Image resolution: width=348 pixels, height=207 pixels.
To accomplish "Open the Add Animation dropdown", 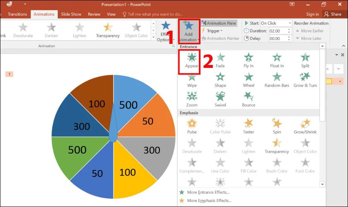I will (188, 31).
